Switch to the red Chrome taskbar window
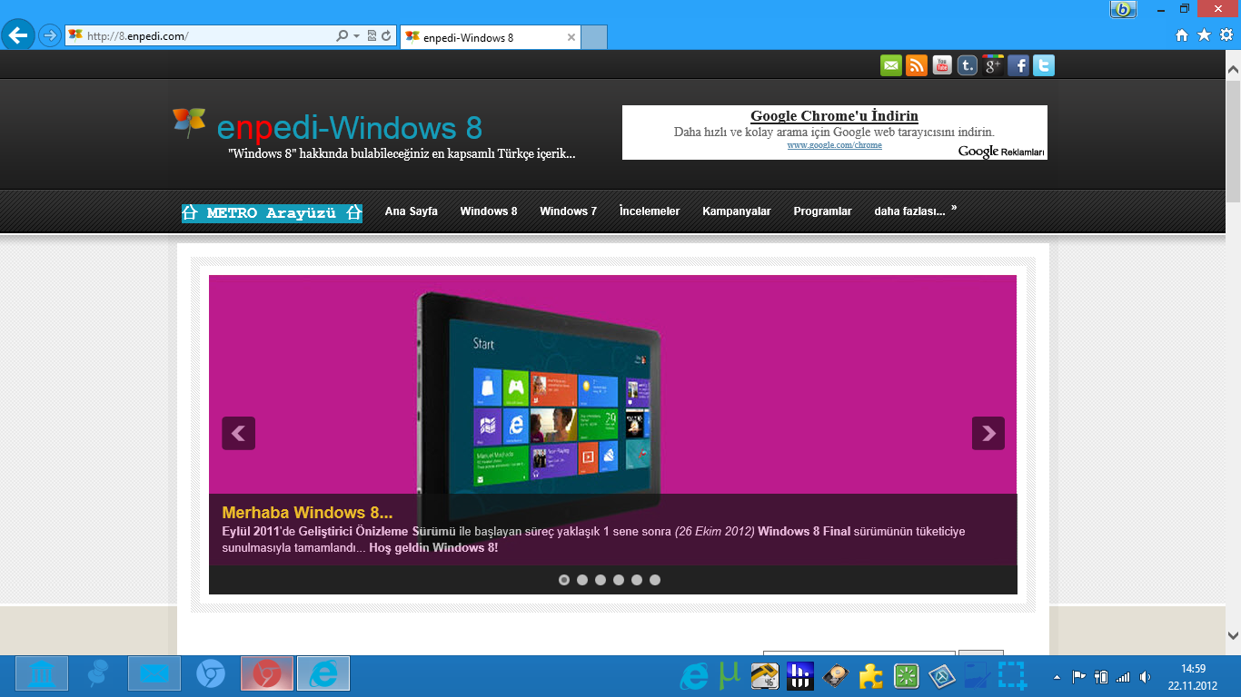 (x=267, y=674)
